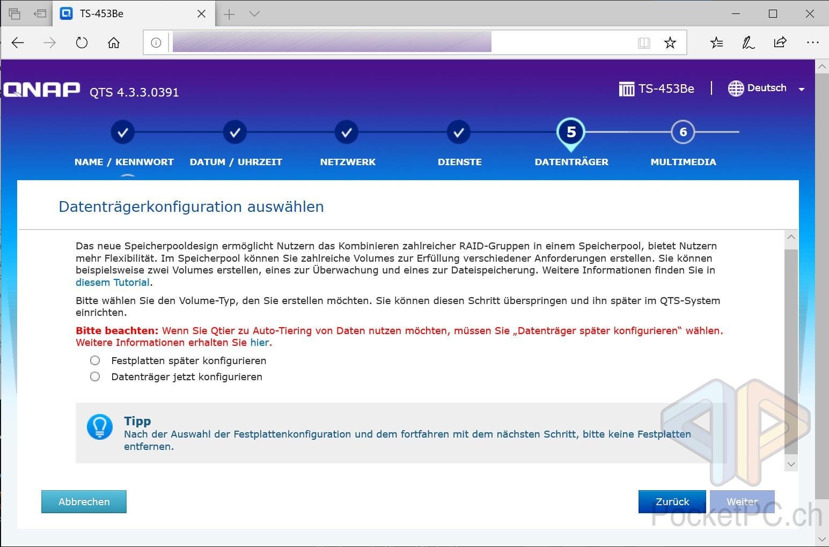Open a new browser tab with plus
Image resolution: width=829 pixels, height=547 pixels.
229,14
